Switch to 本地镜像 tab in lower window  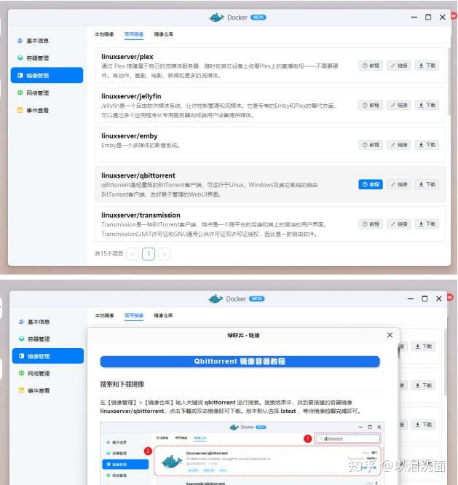pyautogui.click(x=104, y=315)
